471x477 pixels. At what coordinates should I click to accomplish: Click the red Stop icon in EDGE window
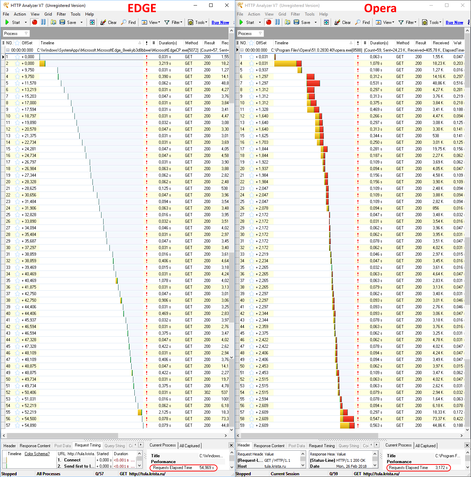(35, 22)
